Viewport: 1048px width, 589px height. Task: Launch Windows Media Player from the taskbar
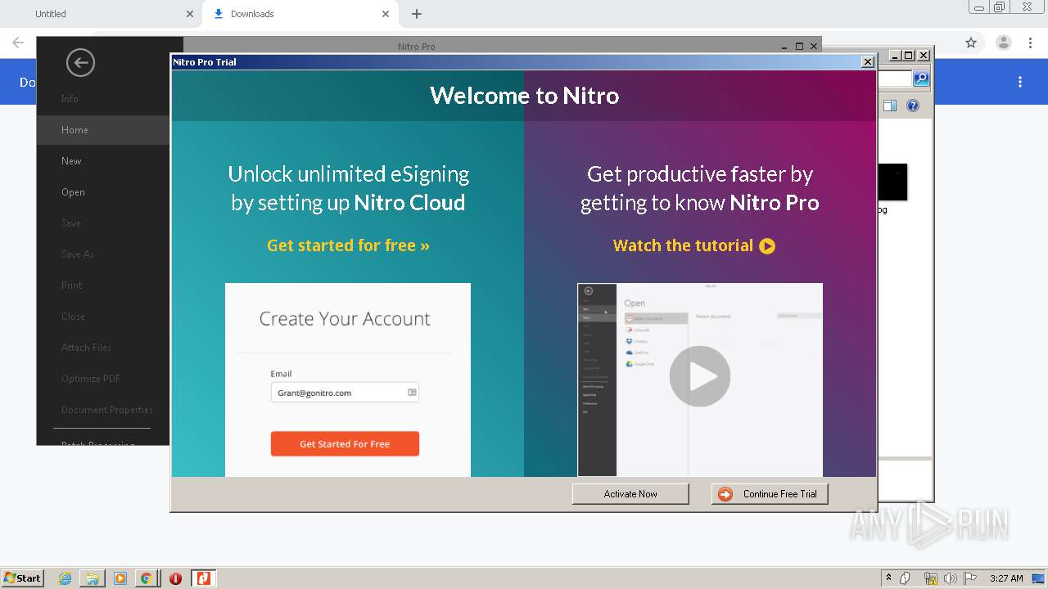pos(120,578)
